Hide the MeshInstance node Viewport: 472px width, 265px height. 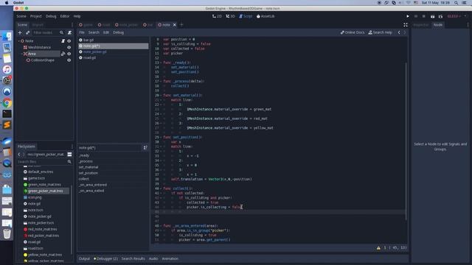pos(69,47)
